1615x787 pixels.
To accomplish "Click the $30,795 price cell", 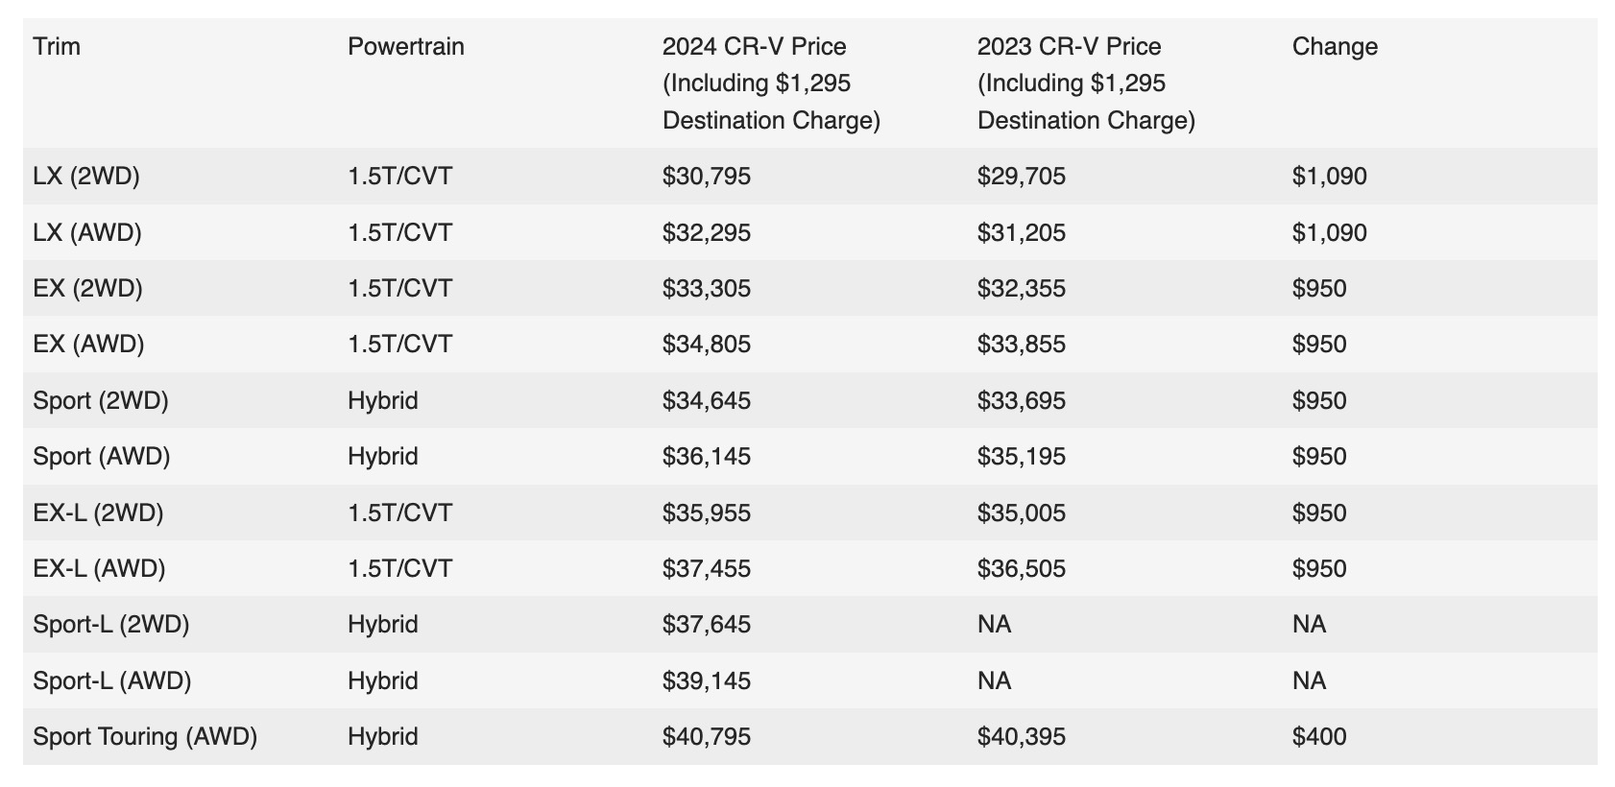I will [x=707, y=177].
